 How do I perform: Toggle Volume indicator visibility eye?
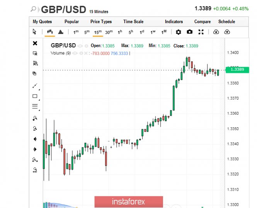tap(75, 53)
